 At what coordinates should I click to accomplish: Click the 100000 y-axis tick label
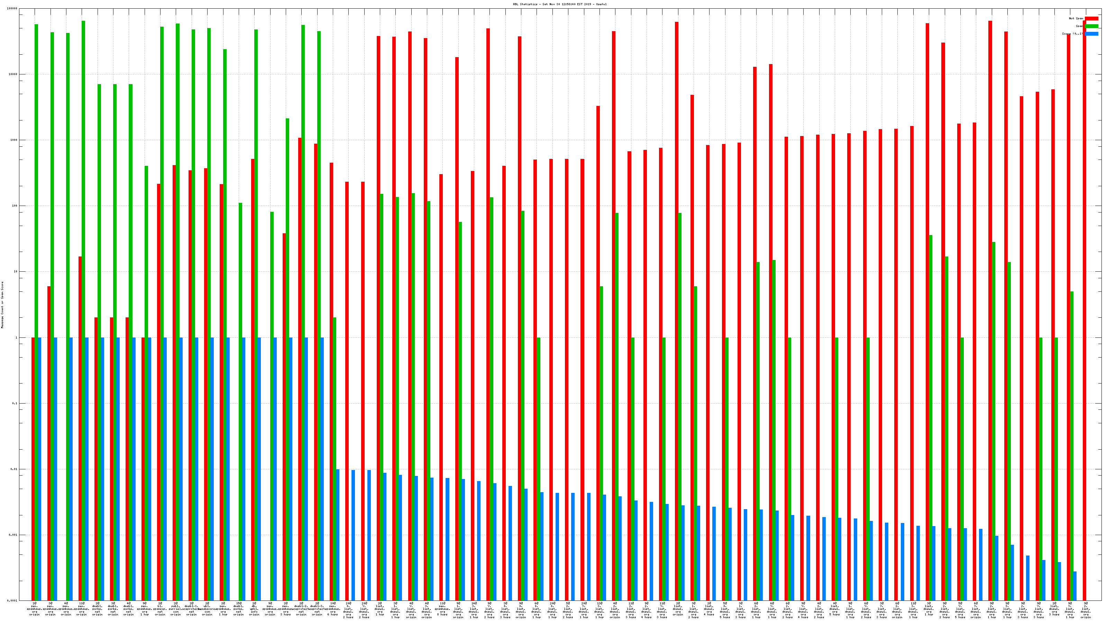tap(12, 9)
